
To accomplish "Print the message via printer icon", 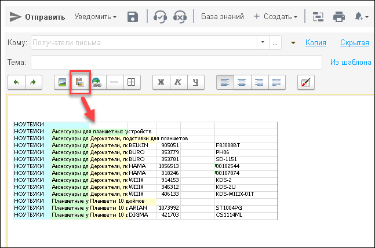I will tap(339, 17).
